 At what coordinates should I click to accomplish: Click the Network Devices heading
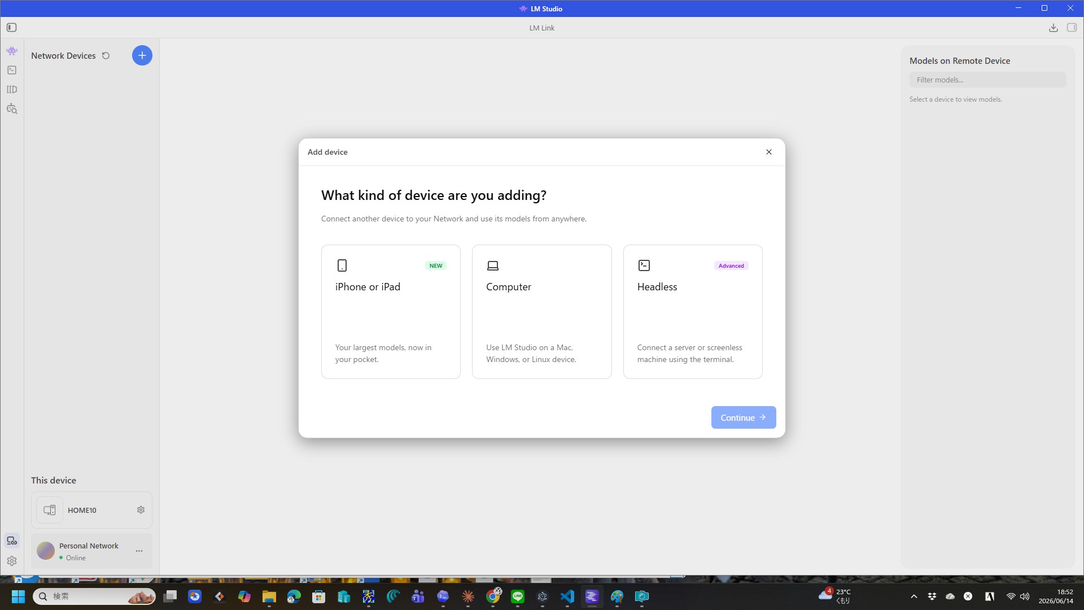63,55
